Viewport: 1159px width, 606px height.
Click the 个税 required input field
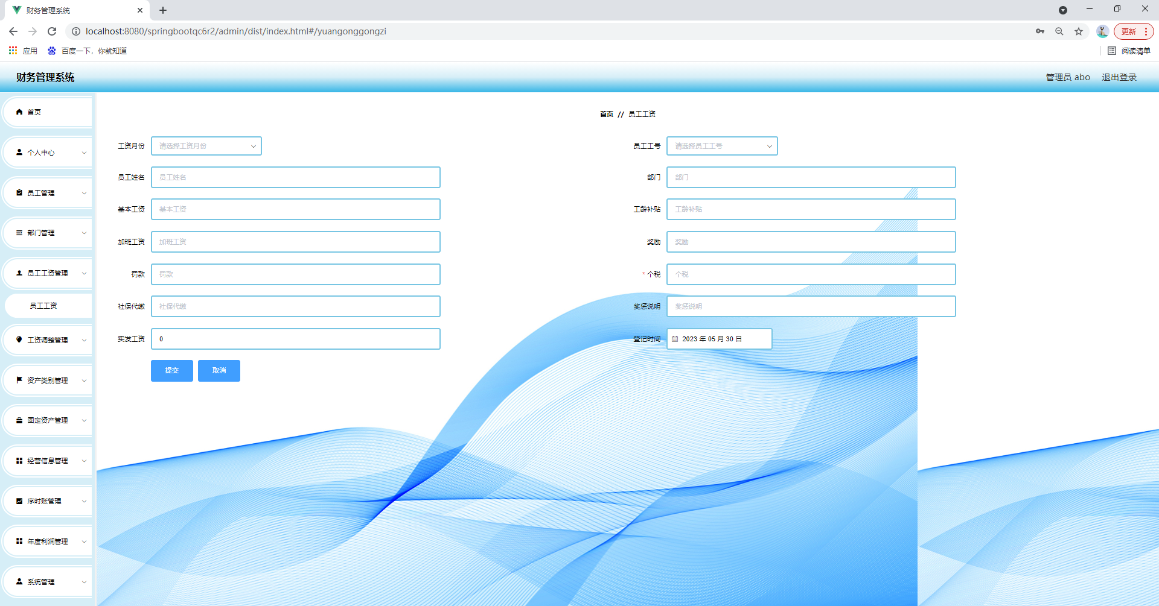tap(810, 274)
